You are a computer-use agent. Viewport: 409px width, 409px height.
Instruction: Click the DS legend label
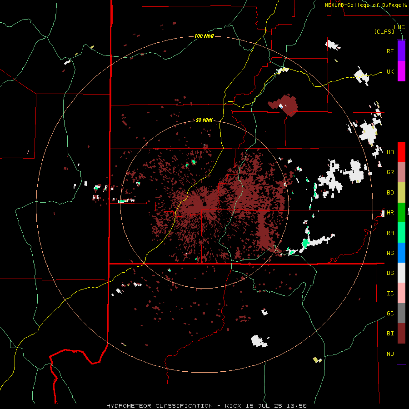point(390,273)
